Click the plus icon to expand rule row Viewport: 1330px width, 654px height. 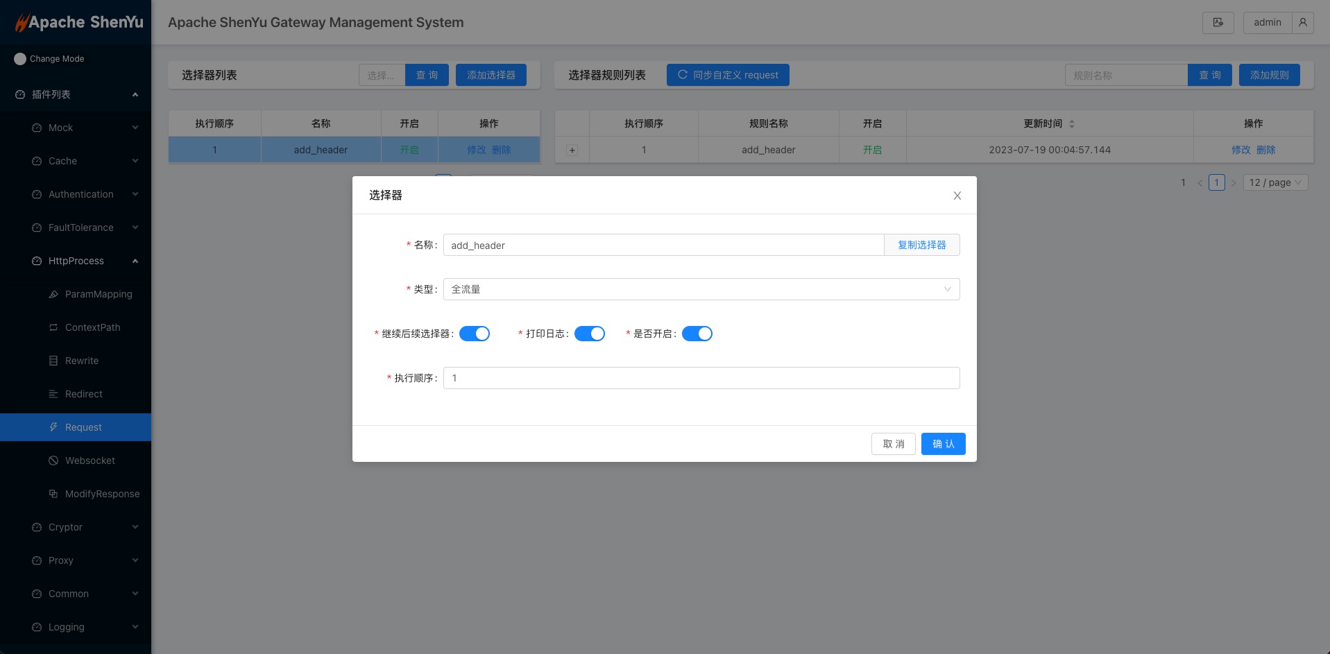572,150
